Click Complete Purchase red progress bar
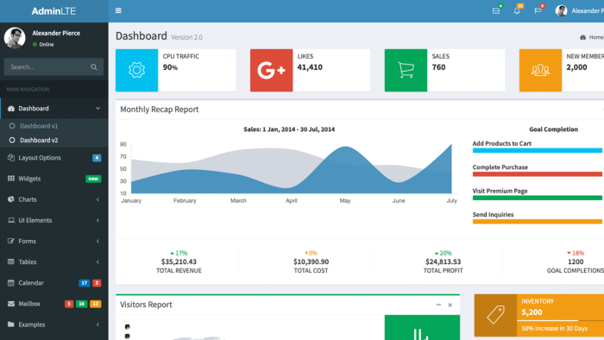The height and width of the screenshot is (340, 604). 538,174
